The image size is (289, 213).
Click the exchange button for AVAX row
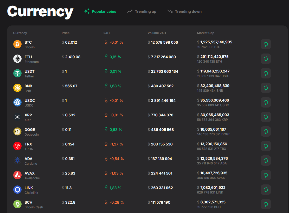266,175
